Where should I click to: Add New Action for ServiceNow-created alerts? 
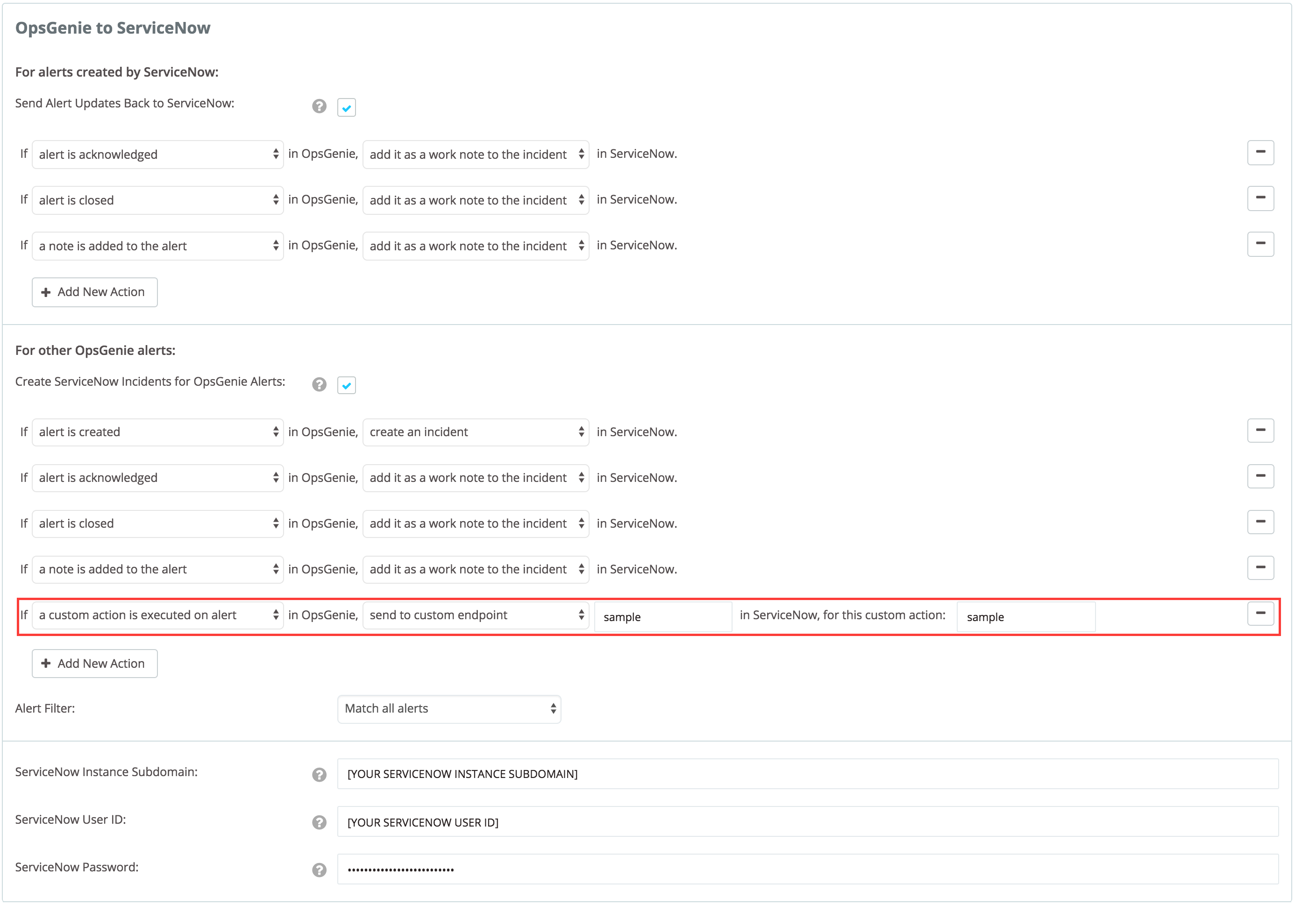tap(95, 292)
